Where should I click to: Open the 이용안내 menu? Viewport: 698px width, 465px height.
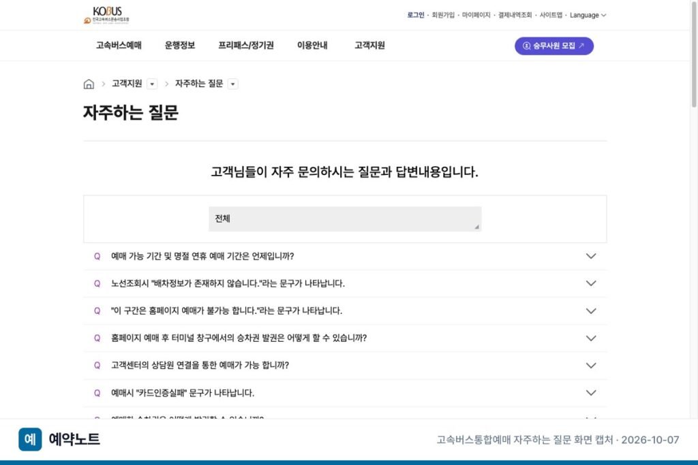[x=312, y=46]
